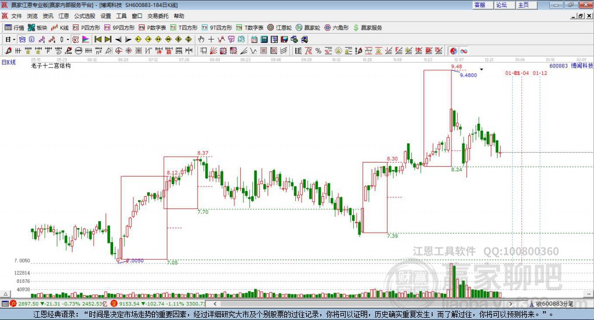Jump to the last bar icon
Image resolution: width=594 pixels, height=320 pixels.
[108, 39]
